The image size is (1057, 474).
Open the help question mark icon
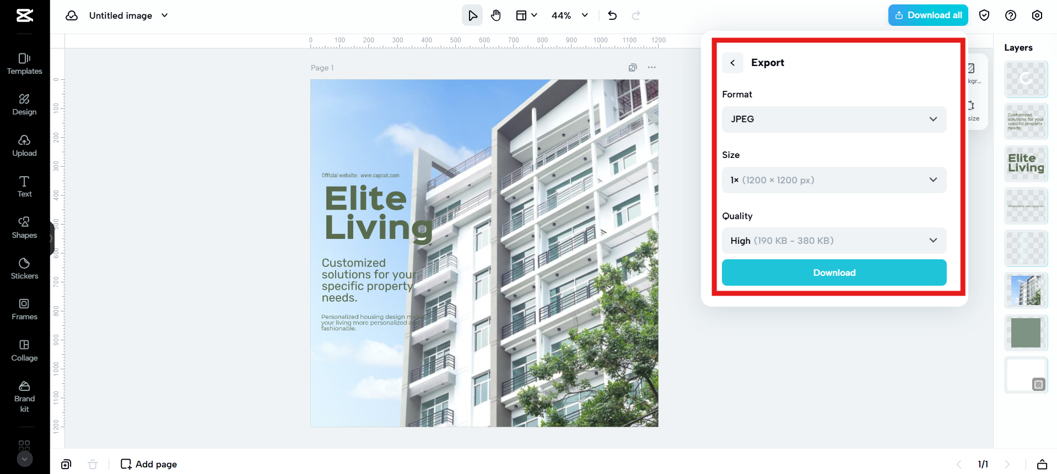pos(1011,15)
